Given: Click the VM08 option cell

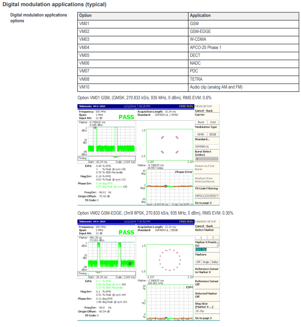Looking at the screenshot, I should tap(133, 79).
